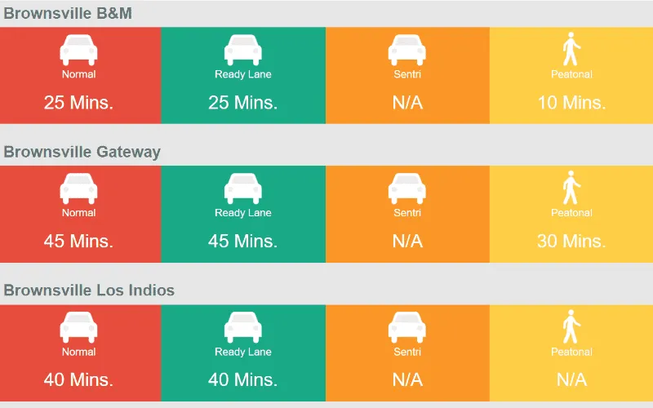
Task: Click the Brownsville Los Indios Sentri car icon
Action: point(406,327)
